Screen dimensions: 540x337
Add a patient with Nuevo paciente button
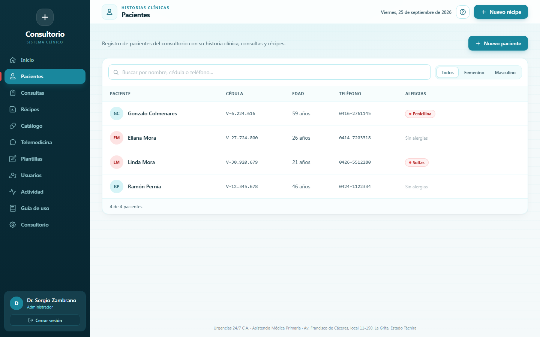pos(498,43)
